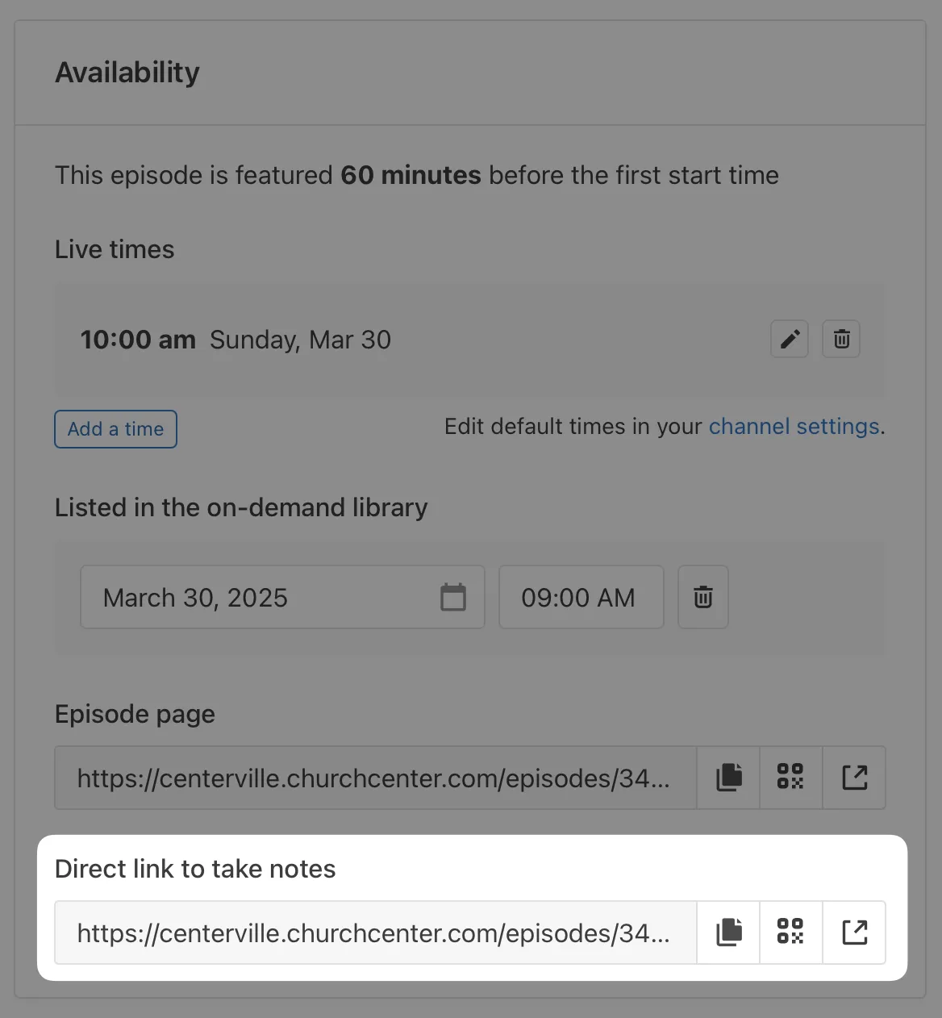Click the Direct link to take notes label
Screen dimensions: 942x1018
(195, 869)
